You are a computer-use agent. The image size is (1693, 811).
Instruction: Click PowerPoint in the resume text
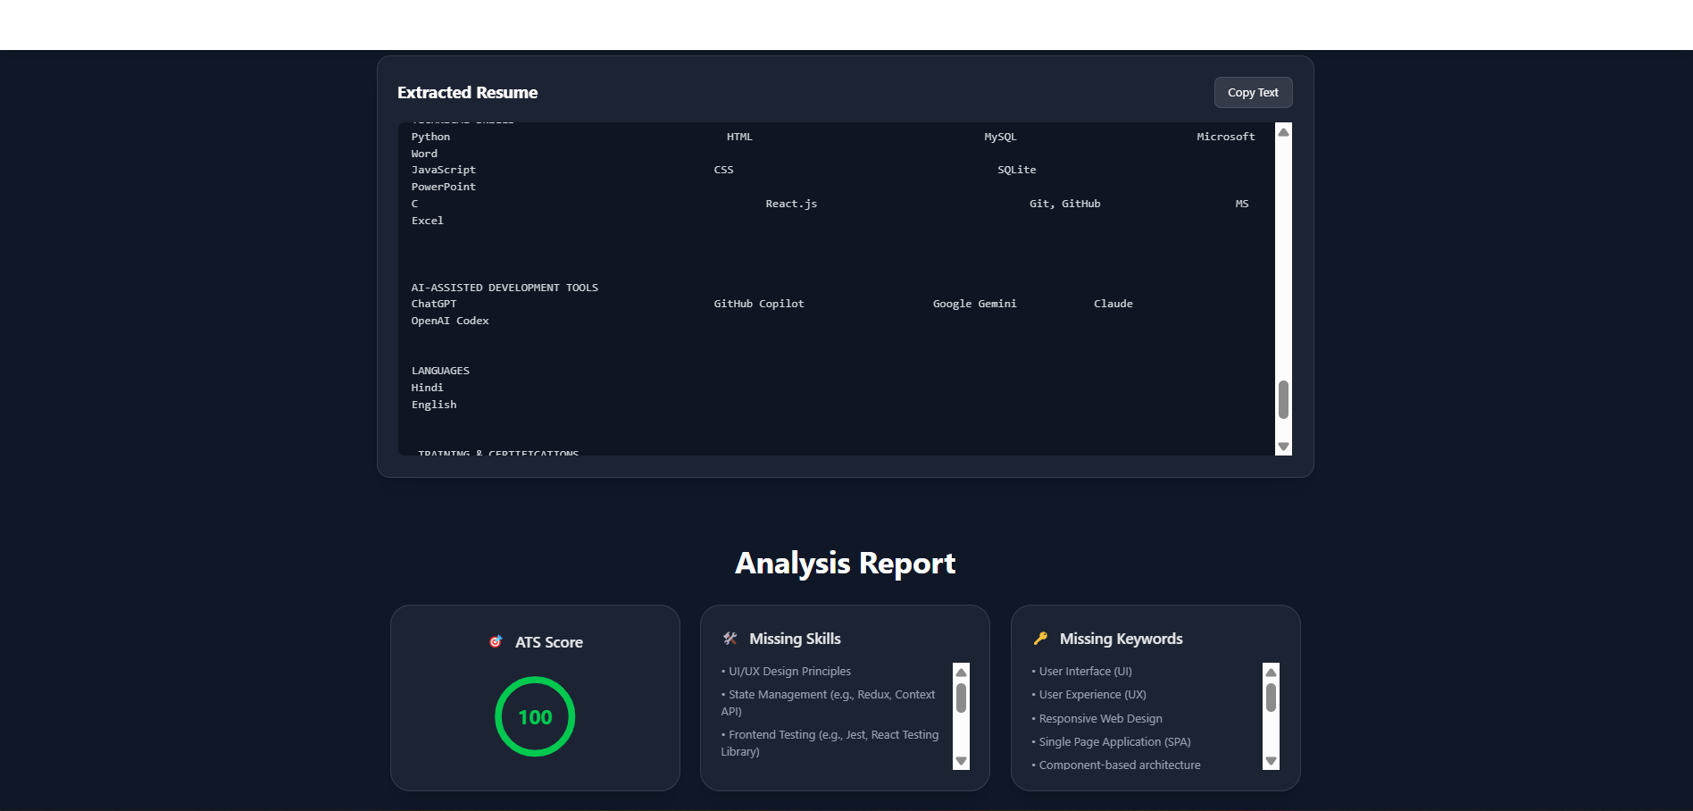click(443, 187)
